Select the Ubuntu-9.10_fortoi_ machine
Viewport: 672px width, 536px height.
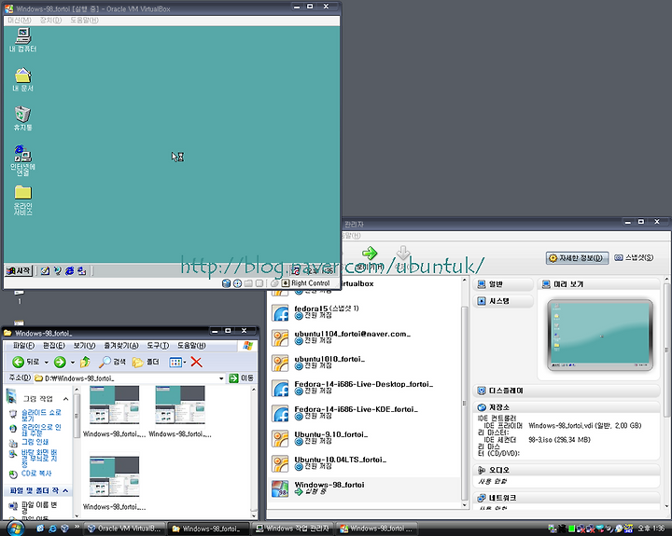[365, 438]
